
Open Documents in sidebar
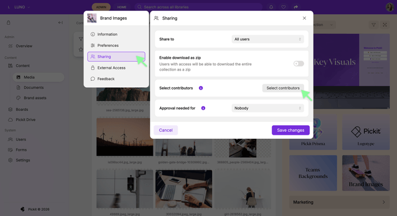tap(34, 87)
